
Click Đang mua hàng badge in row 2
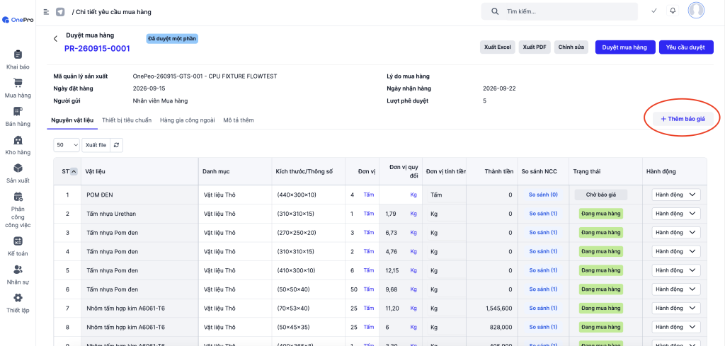[600, 214]
